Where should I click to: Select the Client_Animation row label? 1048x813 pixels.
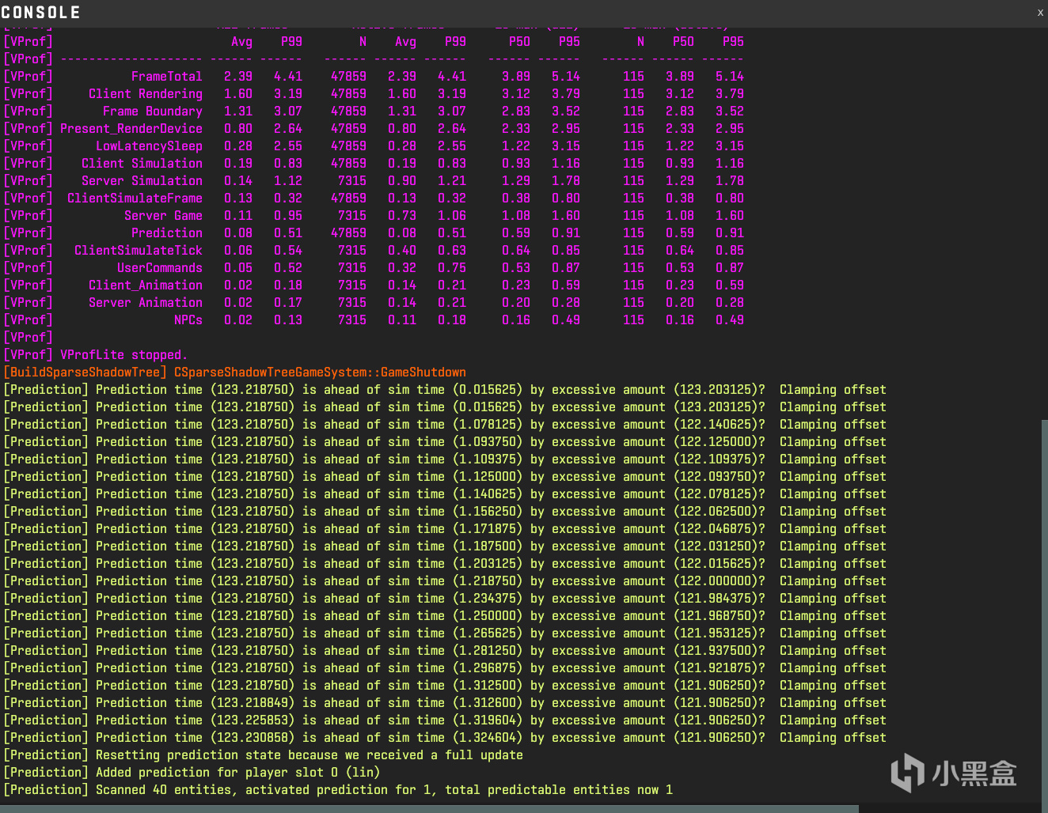click(146, 285)
